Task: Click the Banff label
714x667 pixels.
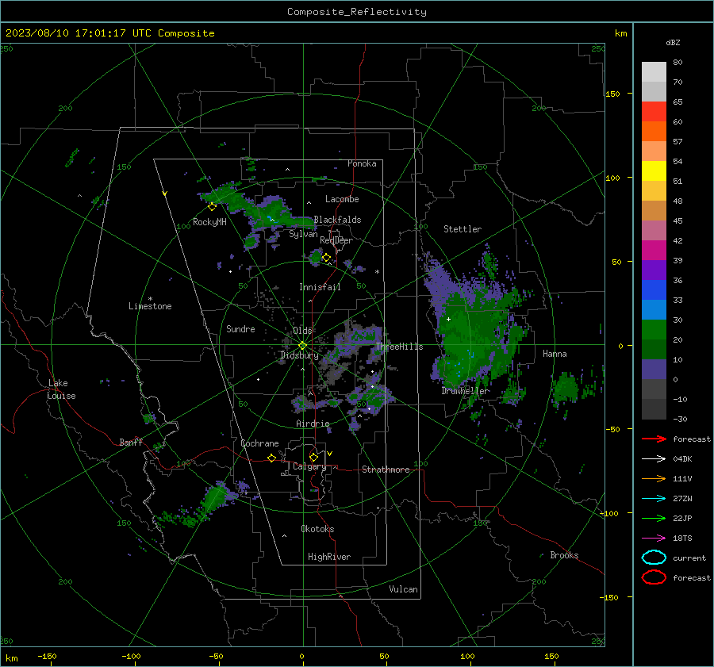Action: coord(131,442)
